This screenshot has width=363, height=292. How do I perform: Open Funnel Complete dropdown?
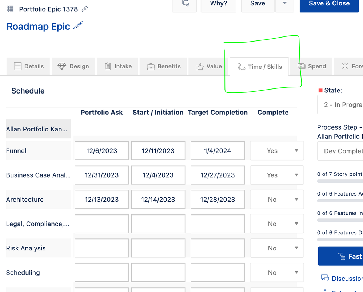pos(277,151)
